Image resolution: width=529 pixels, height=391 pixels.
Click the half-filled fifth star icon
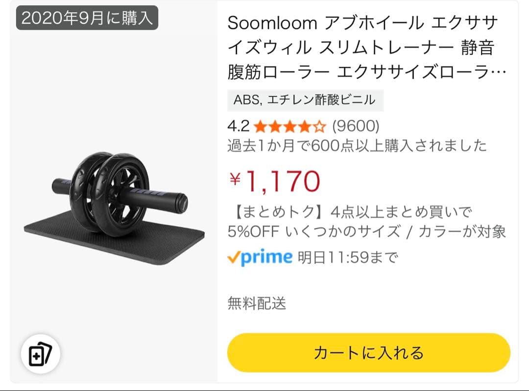pos(319,126)
